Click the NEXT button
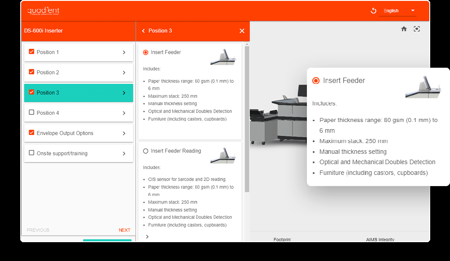The height and width of the screenshot is (261, 450). tap(125, 230)
